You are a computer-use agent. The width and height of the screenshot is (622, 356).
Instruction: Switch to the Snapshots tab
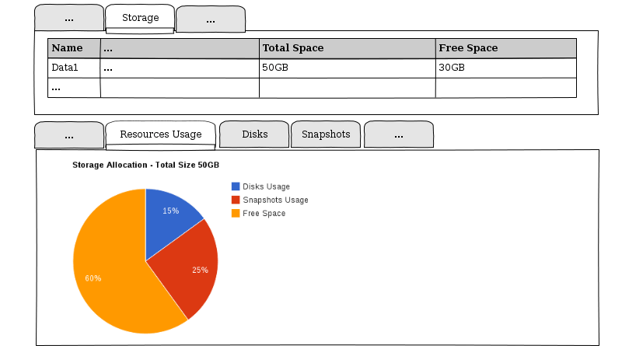pyautogui.click(x=326, y=134)
